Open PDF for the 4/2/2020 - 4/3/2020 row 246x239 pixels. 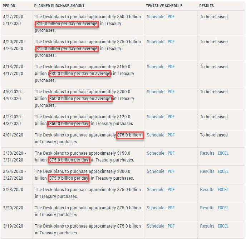(171, 117)
